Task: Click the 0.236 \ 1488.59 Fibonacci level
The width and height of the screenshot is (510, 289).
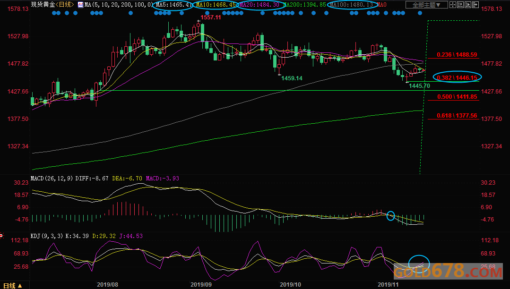Action: tap(457, 55)
